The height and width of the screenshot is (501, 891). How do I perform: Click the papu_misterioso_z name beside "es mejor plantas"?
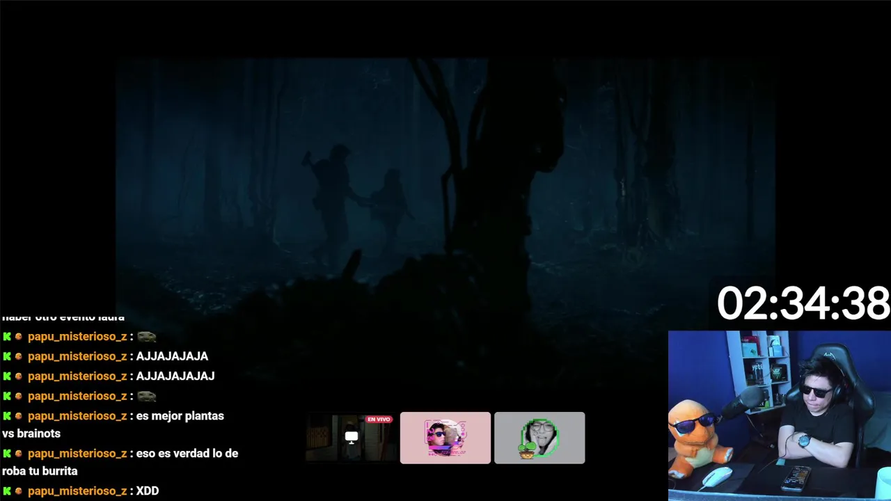point(77,416)
